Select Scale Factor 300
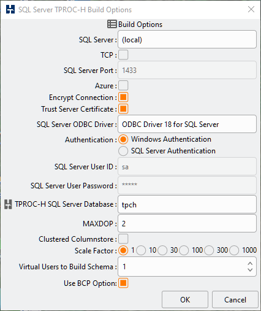 209,250
